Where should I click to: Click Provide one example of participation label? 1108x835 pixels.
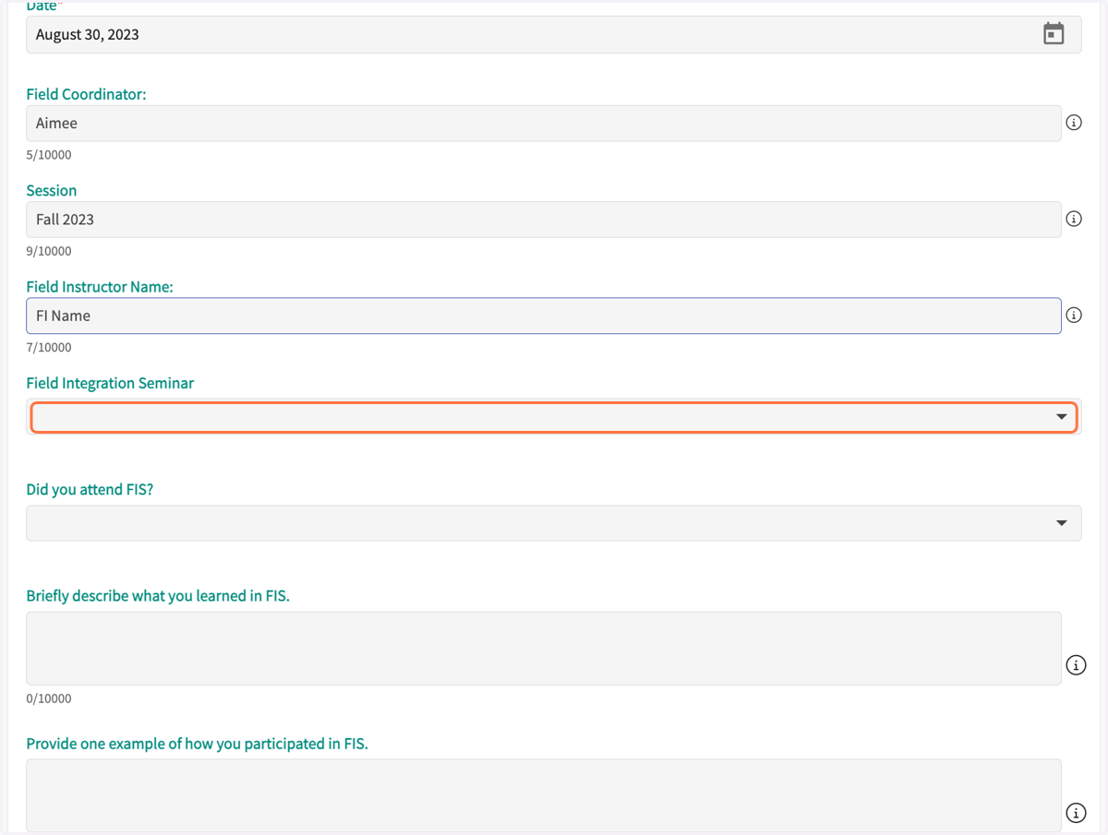click(197, 744)
